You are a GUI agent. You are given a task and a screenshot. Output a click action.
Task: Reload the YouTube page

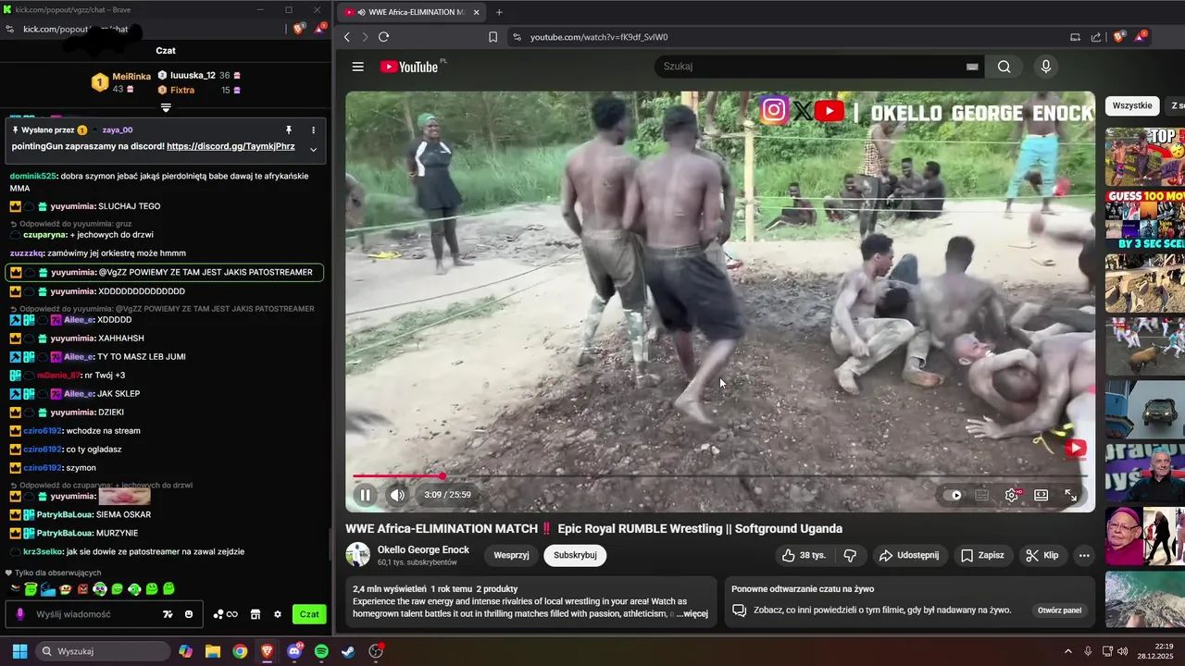click(x=383, y=37)
